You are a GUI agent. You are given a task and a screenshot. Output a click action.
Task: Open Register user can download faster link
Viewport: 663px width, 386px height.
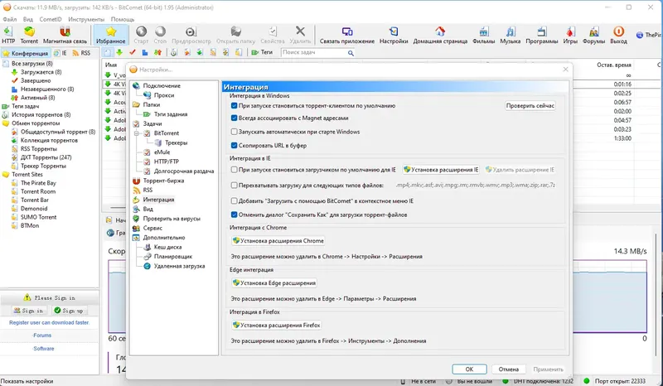click(50, 322)
